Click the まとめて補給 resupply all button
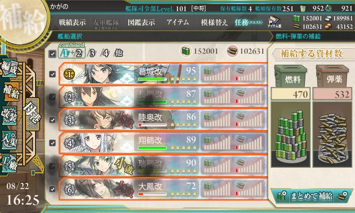Viewport: 355px width, 213px height. [x=312, y=196]
